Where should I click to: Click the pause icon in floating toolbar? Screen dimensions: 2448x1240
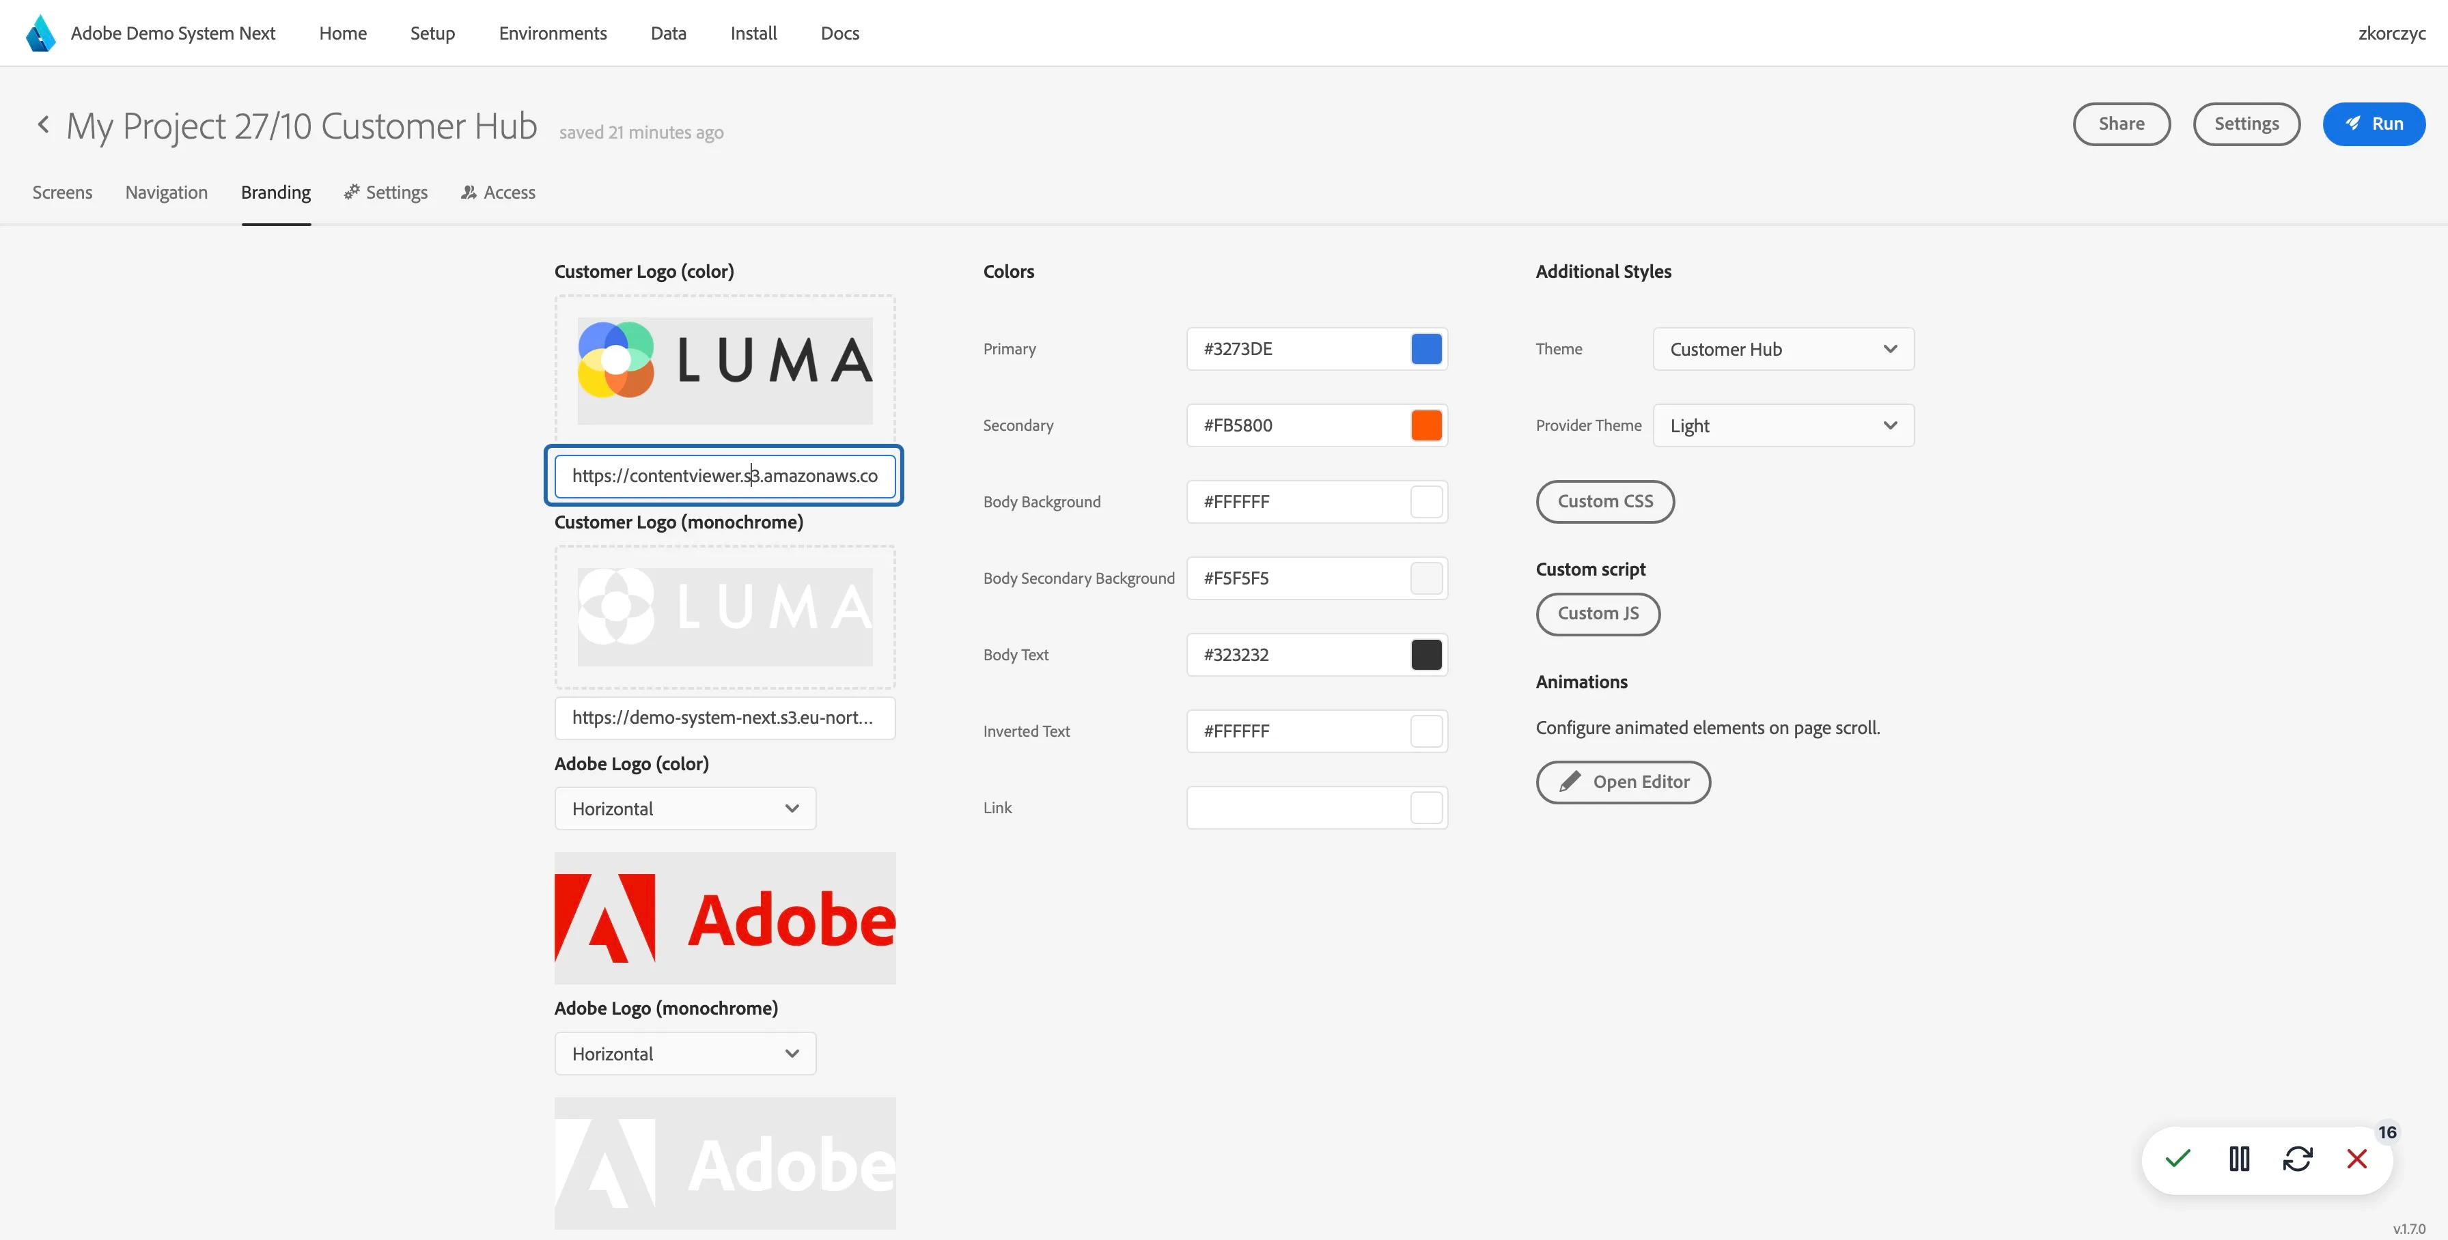[2239, 1158]
